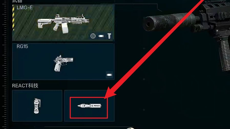Select the LMG-E name label
The height and width of the screenshot is (129, 230).
[x=25, y=7]
